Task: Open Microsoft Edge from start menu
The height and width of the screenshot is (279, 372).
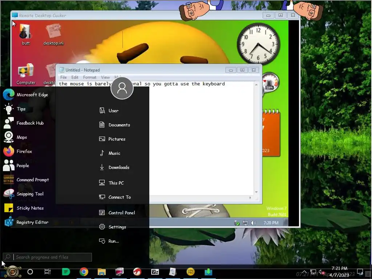Action: [x=26, y=95]
